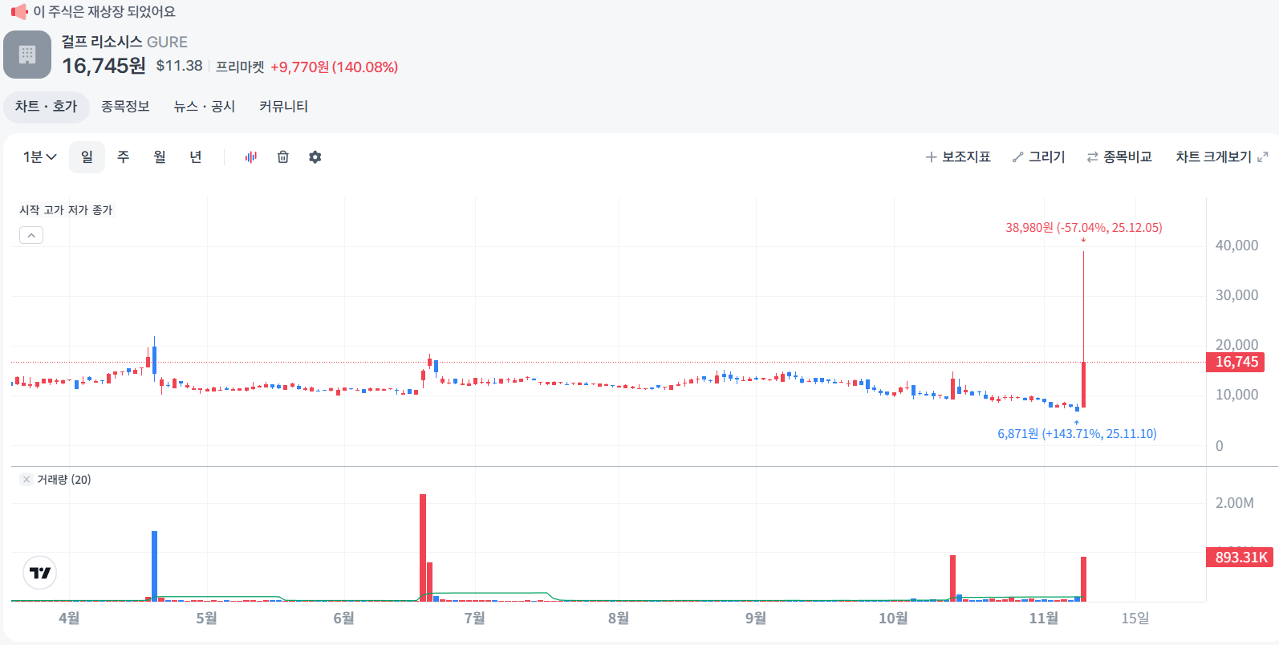Open the 1분 interval dropdown
This screenshot has width=1279, height=645.
[x=39, y=157]
